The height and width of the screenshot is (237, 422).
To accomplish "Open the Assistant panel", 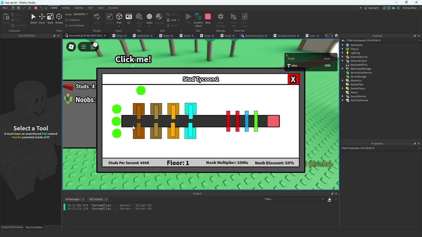I will pos(371,8).
